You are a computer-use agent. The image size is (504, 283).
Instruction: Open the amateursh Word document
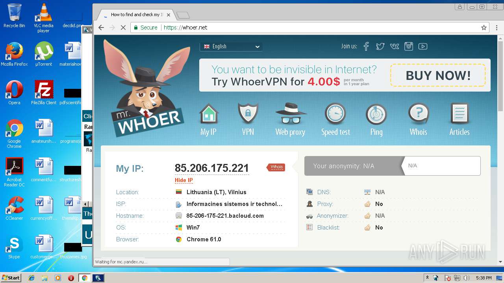tap(44, 131)
